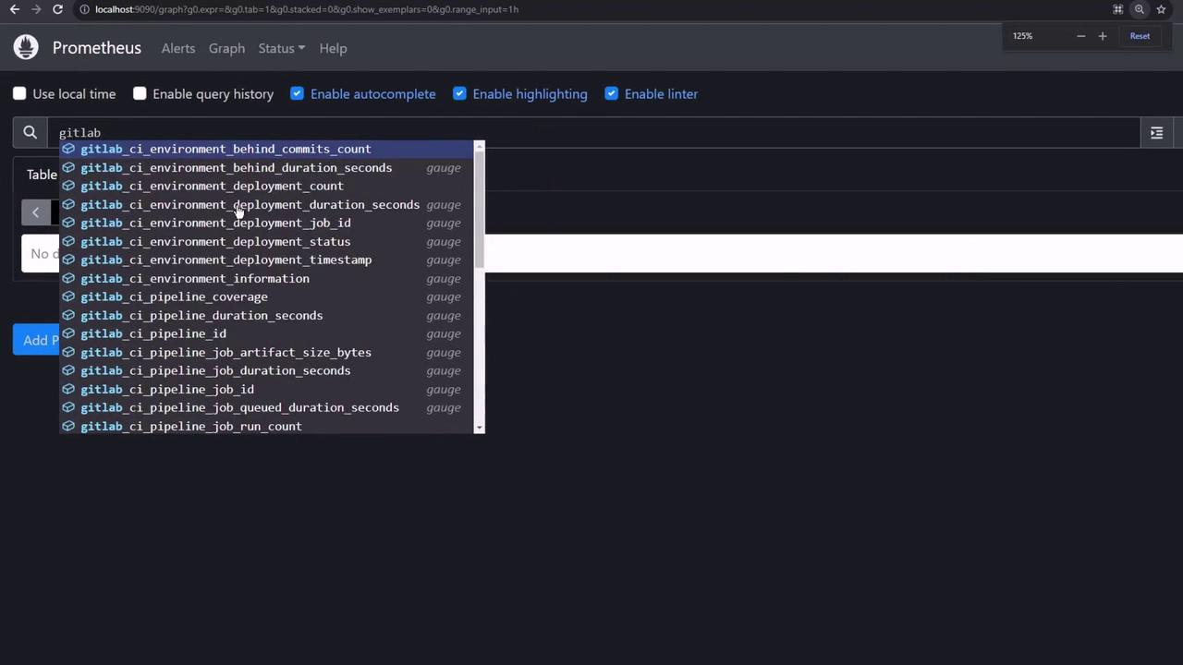Go to the Graph page
This screenshot has width=1183, height=665.
(x=226, y=48)
